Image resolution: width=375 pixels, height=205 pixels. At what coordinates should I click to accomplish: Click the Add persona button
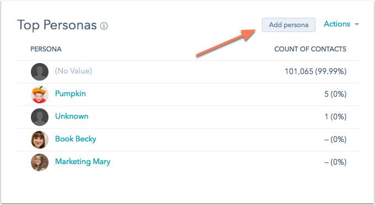coord(288,25)
